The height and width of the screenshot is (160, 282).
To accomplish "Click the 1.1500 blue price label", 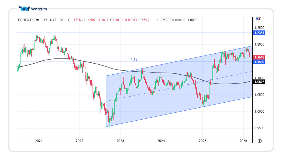I will pos(259,62).
